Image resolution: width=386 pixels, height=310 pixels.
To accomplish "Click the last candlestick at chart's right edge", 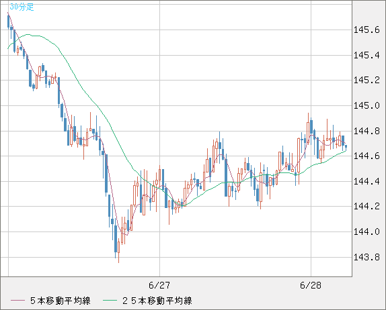I will (346, 147).
